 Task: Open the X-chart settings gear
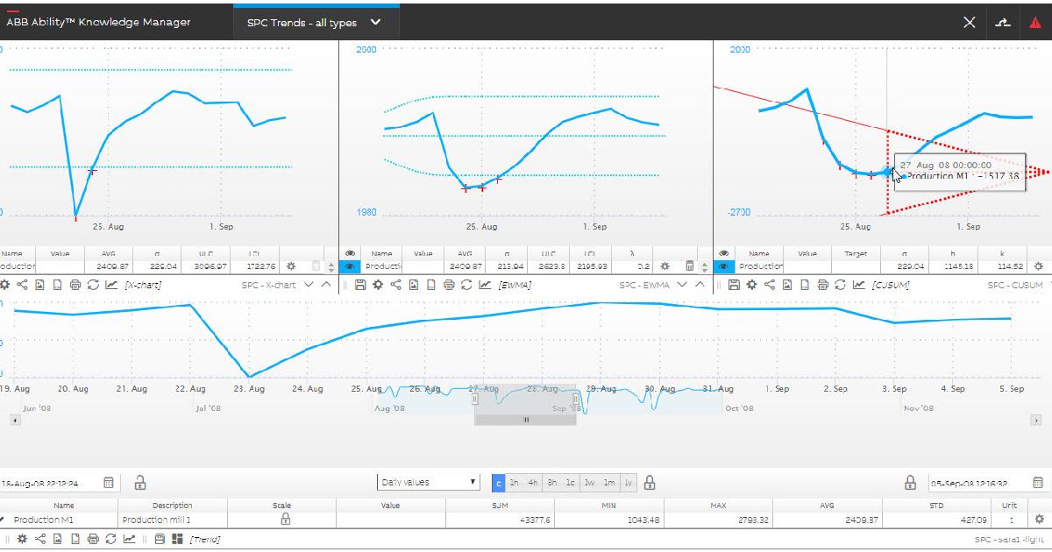[x=5, y=285]
